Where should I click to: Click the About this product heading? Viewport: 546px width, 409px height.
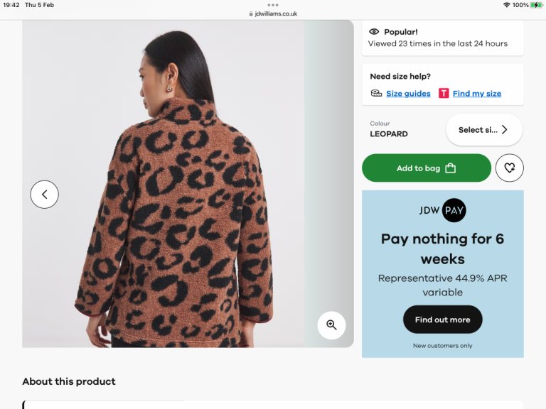tap(69, 381)
